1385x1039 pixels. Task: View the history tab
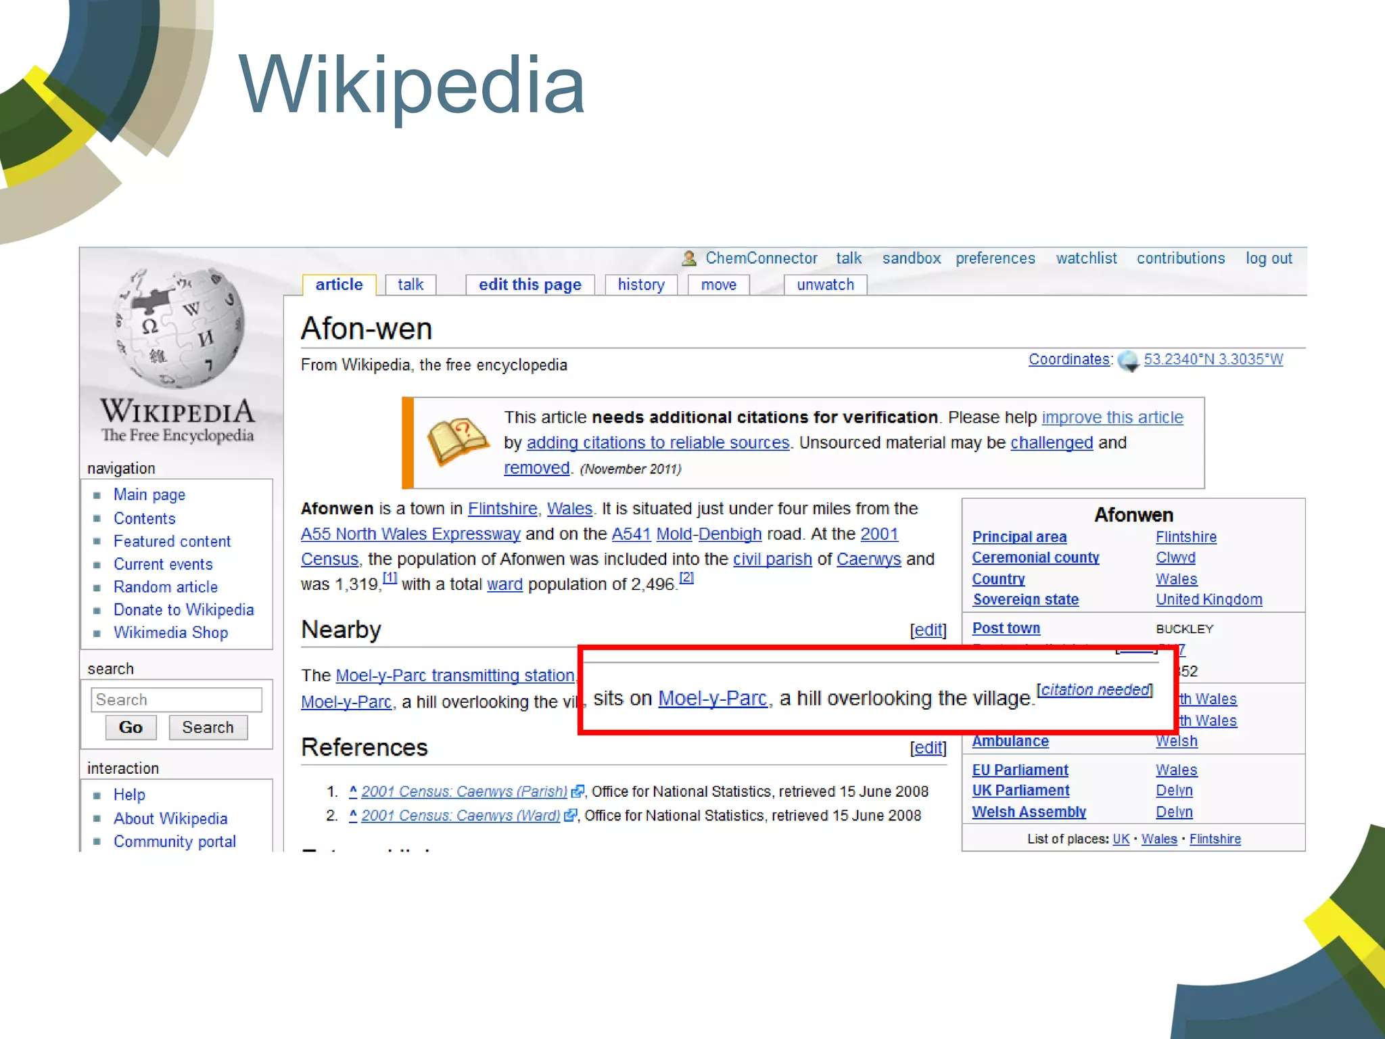[x=641, y=285]
